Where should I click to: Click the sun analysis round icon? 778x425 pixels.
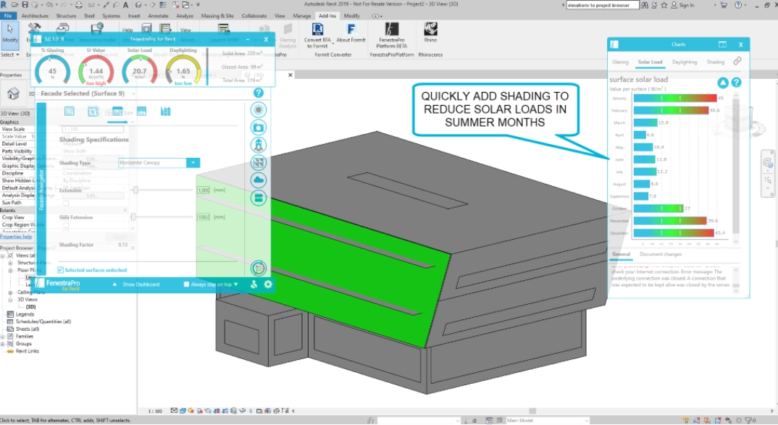click(258, 109)
